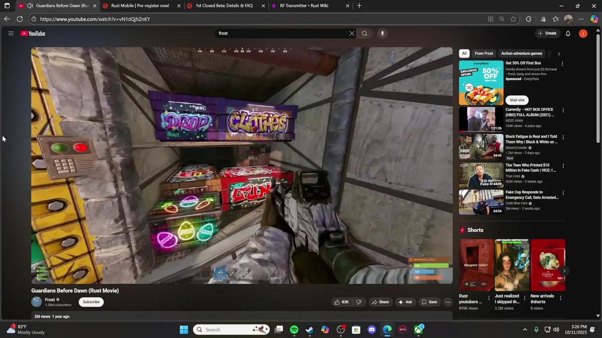Mute the Guardians Before Dawn browser tab
Image resolution: width=602 pixels, height=338 pixels.
pyautogui.click(x=30, y=6)
